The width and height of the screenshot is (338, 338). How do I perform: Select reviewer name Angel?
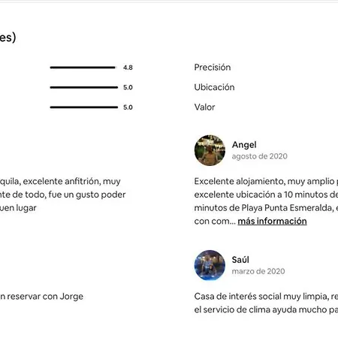[x=244, y=144]
